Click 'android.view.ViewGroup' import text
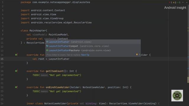Viewport: 189px width, 106px height. click(47, 18)
